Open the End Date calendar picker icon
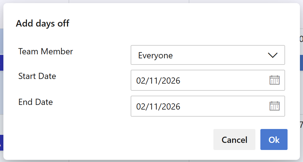This screenshot has width=303, height=162. pos(274,106)
